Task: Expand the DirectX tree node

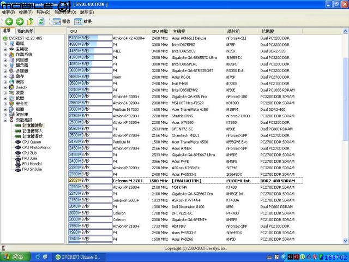Action: (x=5, y=87)
